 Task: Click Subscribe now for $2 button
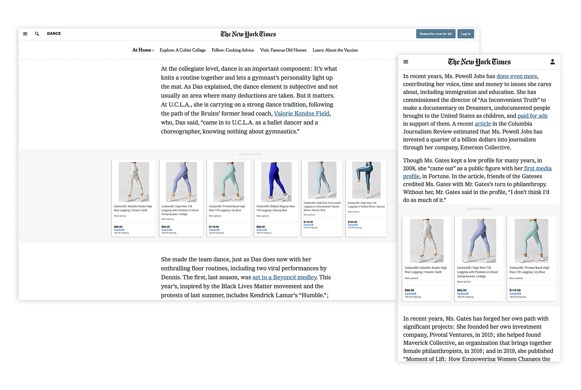435,34
